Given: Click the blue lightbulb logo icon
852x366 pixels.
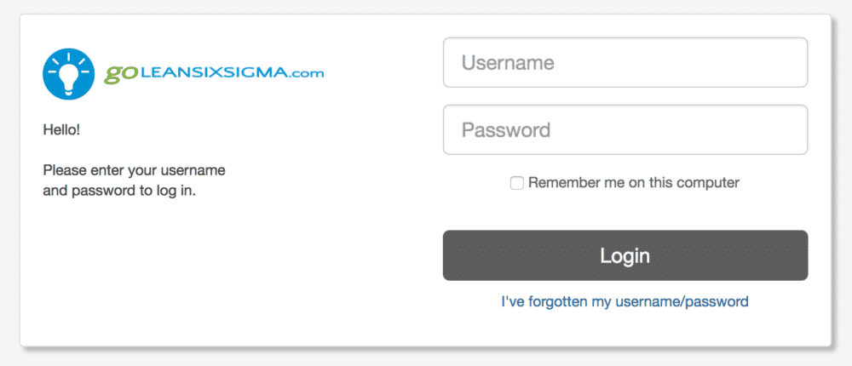Looking at the screenshot, I should pos(69,73).
